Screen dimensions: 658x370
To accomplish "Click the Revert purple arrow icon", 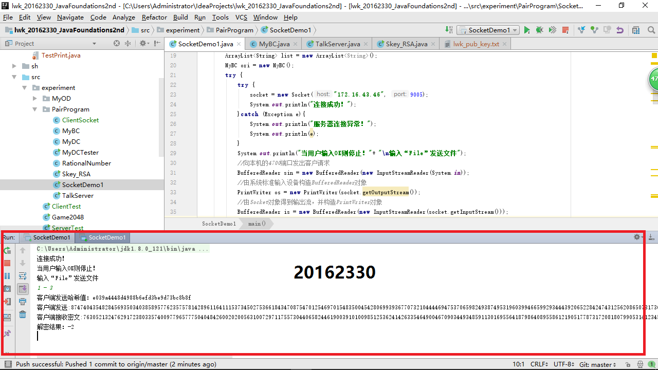I will [x=620, y=30].
